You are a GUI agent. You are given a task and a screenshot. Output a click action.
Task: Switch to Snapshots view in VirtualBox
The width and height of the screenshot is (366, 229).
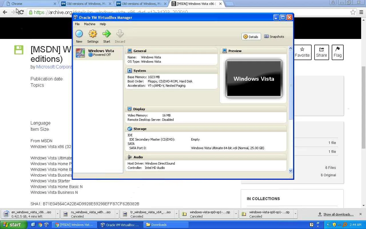click(274, 37)
